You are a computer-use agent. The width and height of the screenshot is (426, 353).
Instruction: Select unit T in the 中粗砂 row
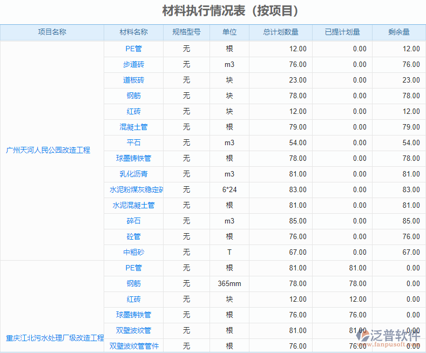(229, 252)
